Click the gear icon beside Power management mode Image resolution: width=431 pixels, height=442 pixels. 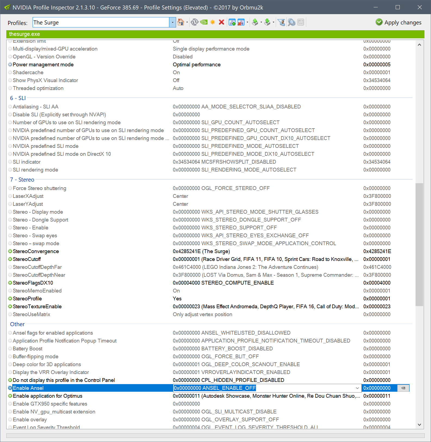(x=10, y=64)
